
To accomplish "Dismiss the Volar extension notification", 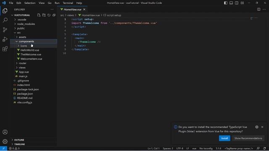I will (x=262, y=127).
